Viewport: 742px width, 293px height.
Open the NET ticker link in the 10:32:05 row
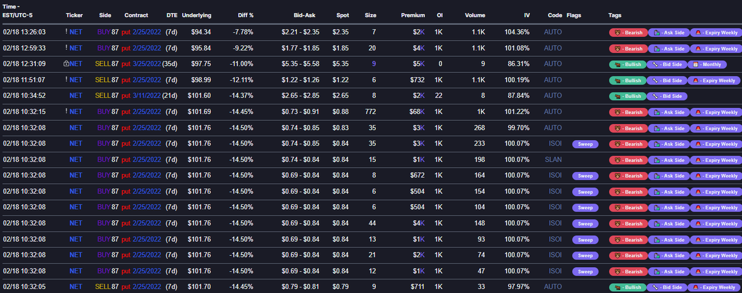pos(75,287)
